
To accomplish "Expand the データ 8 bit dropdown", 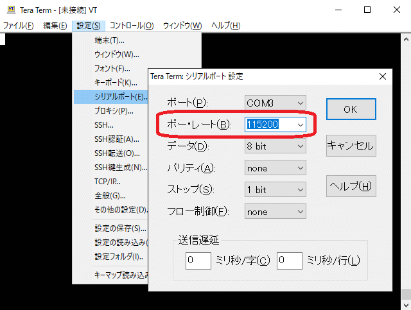I will pyautogui.click(x=275, y=146).
